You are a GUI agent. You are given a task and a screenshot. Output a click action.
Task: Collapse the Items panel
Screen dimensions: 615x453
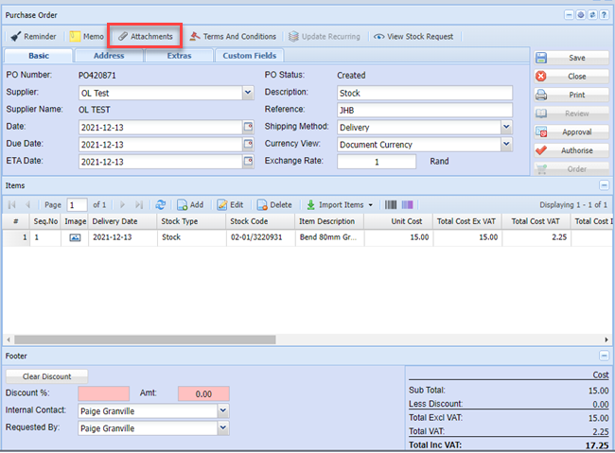605,185
